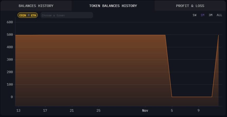Screen dimensions: 227x117
Task: Set time range to 1W
Action: [x=194, y=15]
